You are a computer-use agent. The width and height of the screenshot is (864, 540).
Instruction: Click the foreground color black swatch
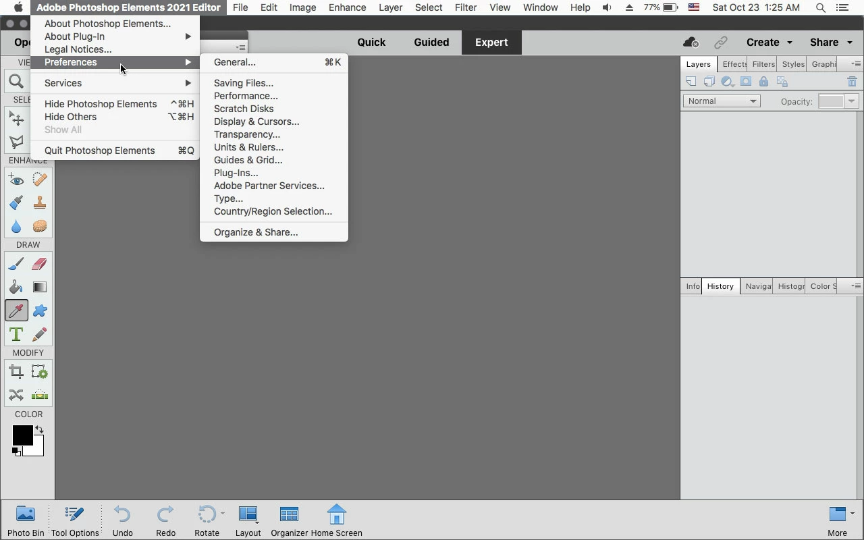[x=22, y=435]
